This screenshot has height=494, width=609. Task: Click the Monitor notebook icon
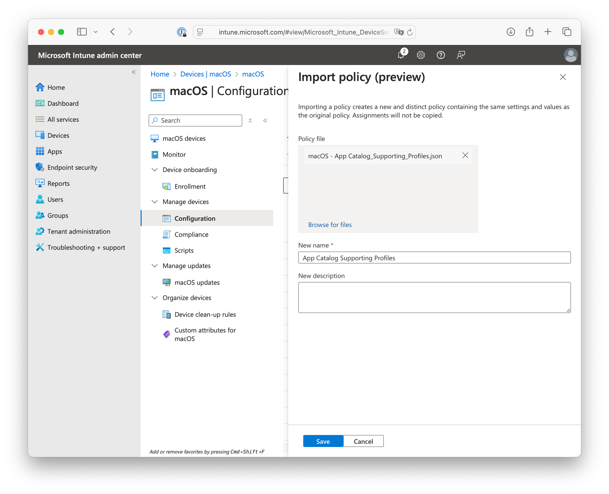[x=155, y=155]
